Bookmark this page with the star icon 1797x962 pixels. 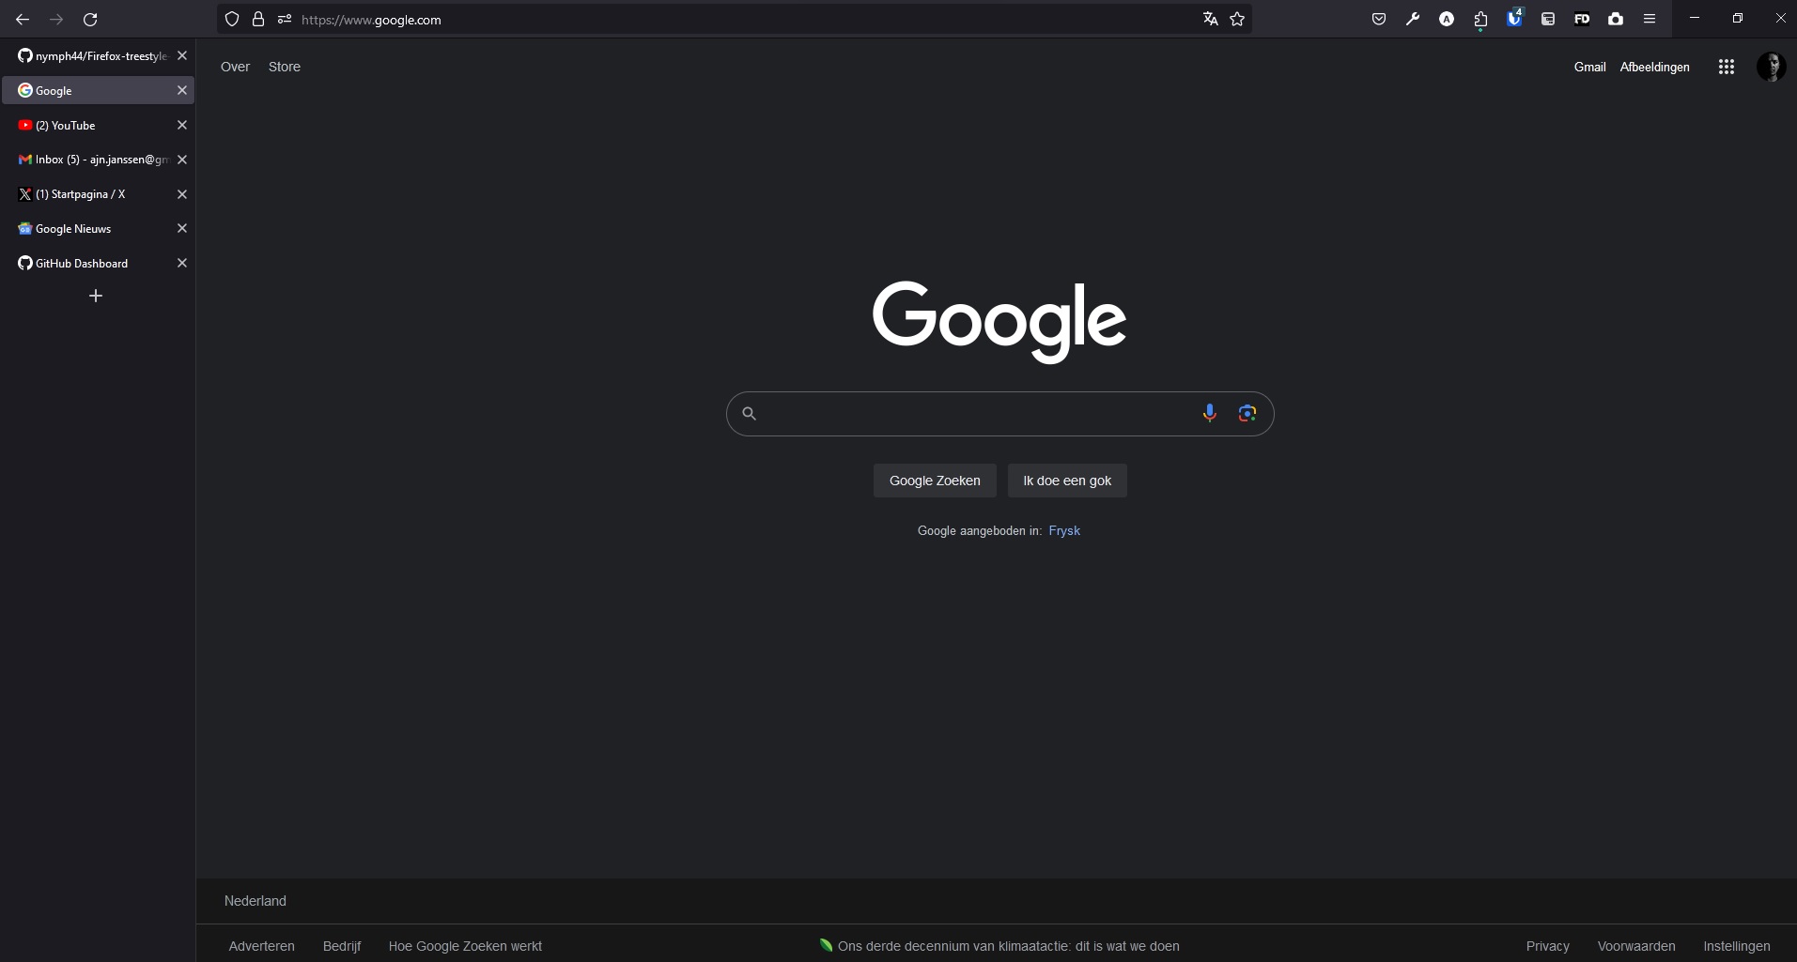click(x=1237, y=19)
